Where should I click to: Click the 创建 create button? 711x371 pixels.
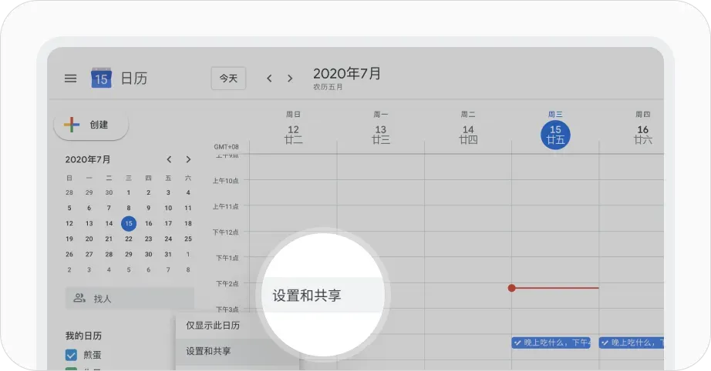[91, 125]
